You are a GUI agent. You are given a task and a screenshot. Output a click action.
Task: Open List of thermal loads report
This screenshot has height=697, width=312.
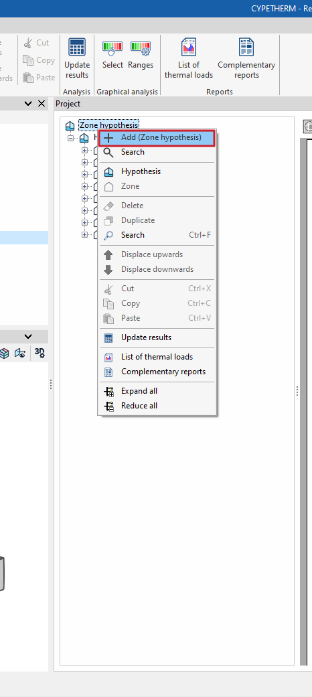click(x=188, y=59)
